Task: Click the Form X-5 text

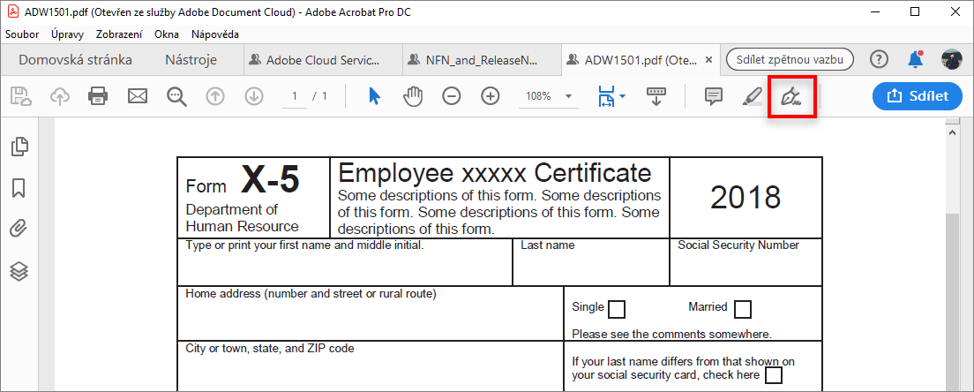Action: point(243,181)
